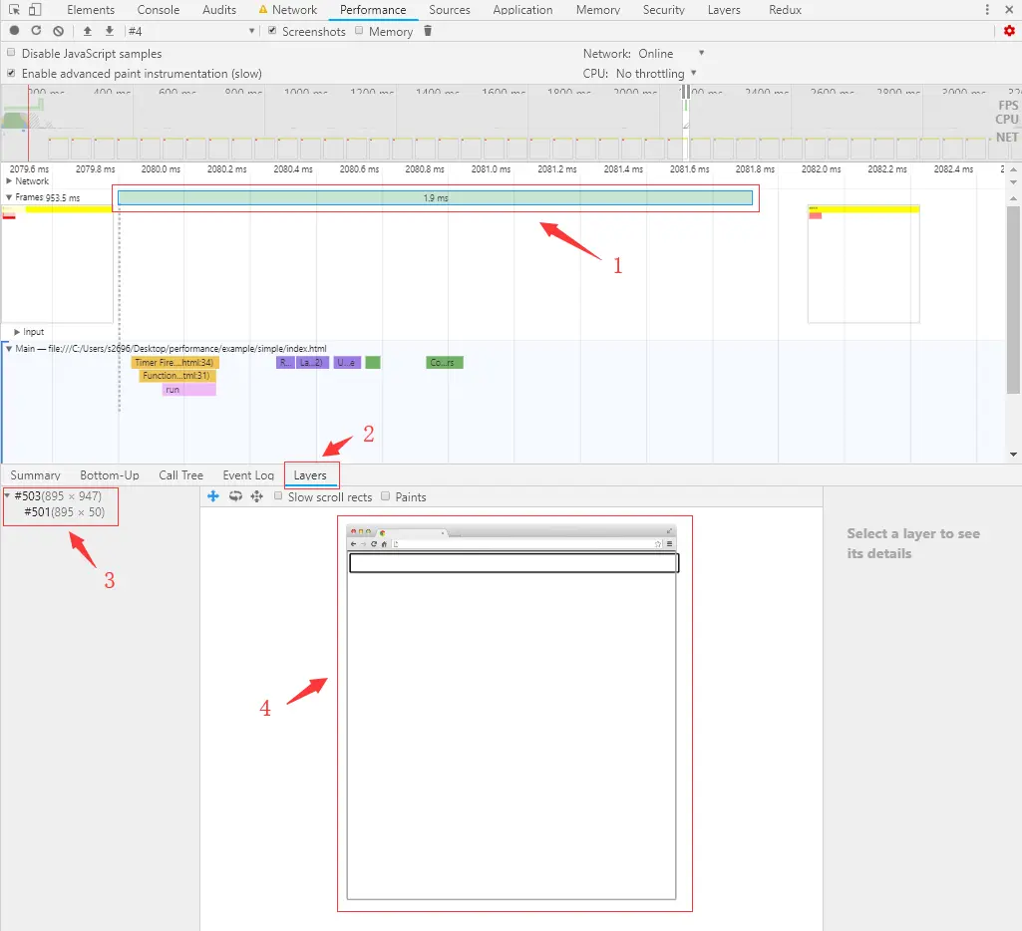The width and height of the screenshot is (1022, 931).
Task: Select layer #501(895 × 50)
Action: pos(65,512)
